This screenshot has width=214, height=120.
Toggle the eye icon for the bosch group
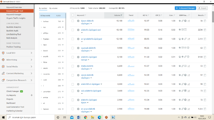[x=63, y=51]
